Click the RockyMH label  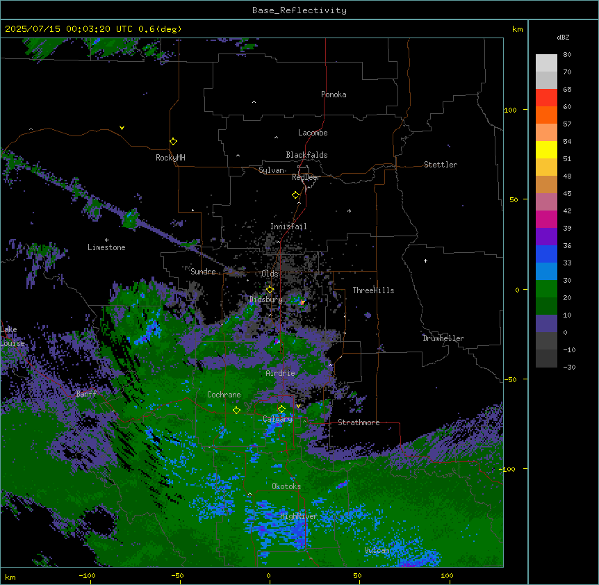click(170, 158)
